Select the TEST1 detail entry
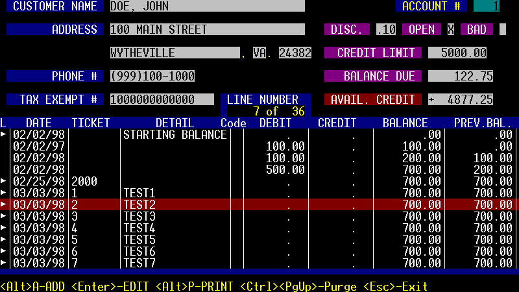 [x=139, y=193]
